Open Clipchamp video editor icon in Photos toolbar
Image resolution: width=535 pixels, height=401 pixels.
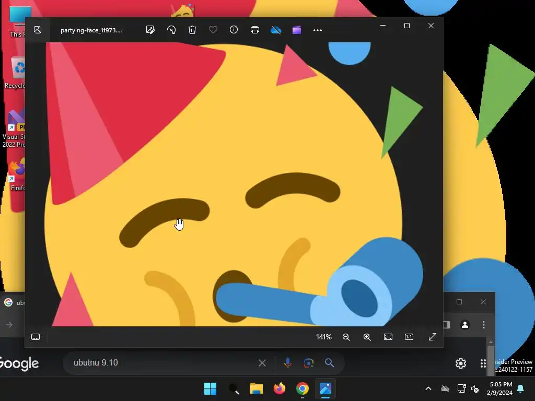coord(297,30)
